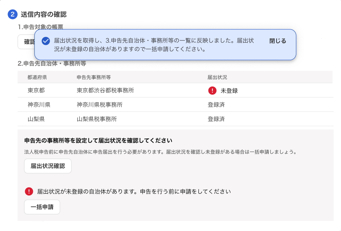Click 山梨県税事務所 office name
This screenshot has height=231, width=341.
pos(97,119)
